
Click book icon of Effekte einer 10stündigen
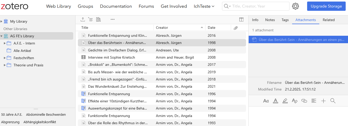(x=83, y=101)
